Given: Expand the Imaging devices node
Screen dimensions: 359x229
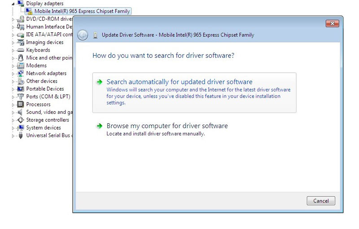Looking at the screenshot, I should pyautogui.click(x=13, y=43).
